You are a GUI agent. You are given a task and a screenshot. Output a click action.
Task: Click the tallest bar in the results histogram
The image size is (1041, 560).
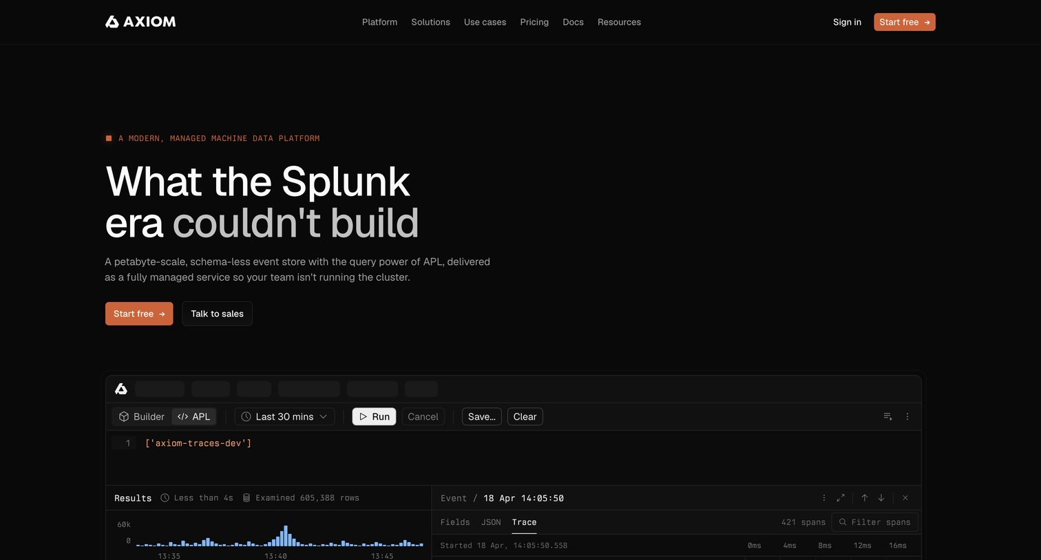(285, 536)
